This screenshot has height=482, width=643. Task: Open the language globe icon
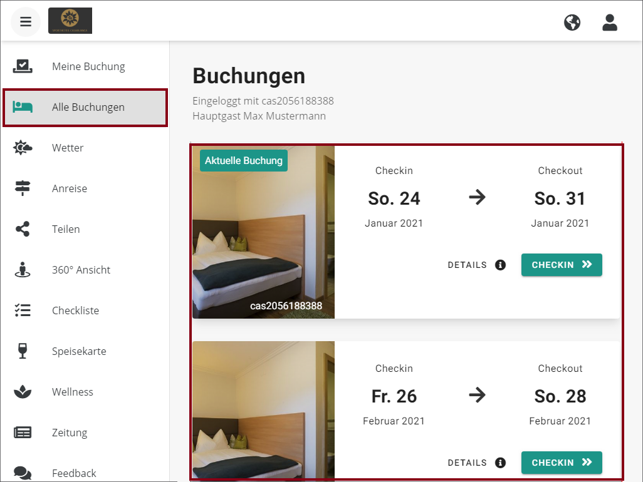coord(572,23)
